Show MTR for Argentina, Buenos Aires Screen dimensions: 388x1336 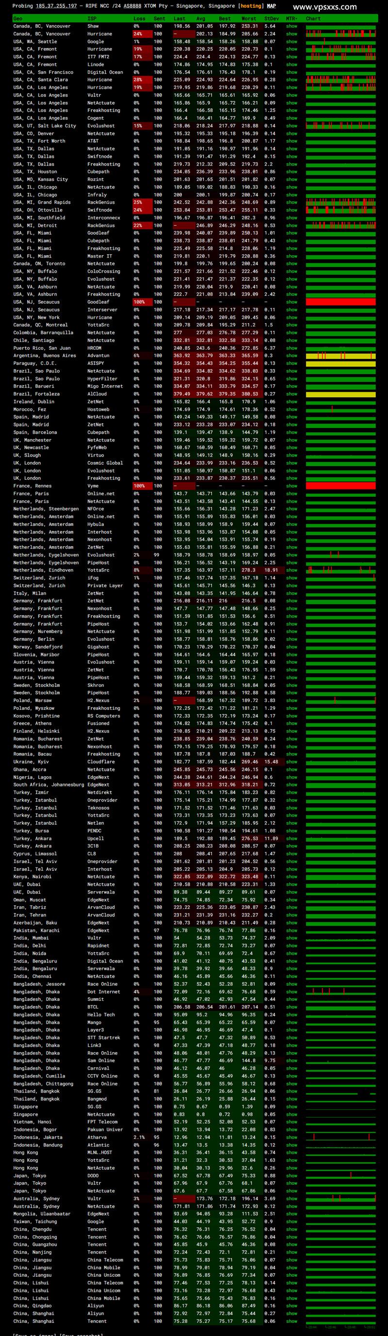(291, 356)
